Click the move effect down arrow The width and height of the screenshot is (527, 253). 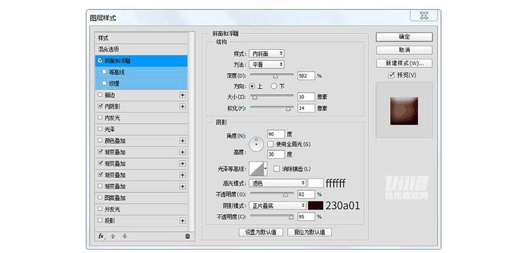point(125,236)
